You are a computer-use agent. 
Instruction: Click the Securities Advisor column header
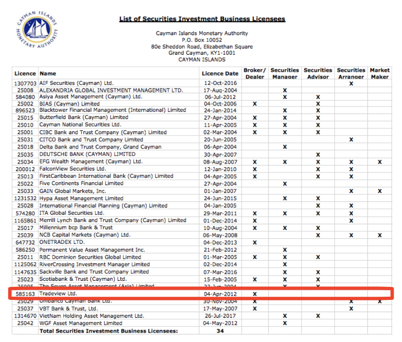click(318, 73)
